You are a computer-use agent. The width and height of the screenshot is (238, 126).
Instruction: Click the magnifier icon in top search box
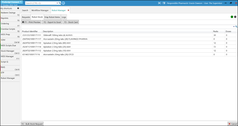[60, 3]
